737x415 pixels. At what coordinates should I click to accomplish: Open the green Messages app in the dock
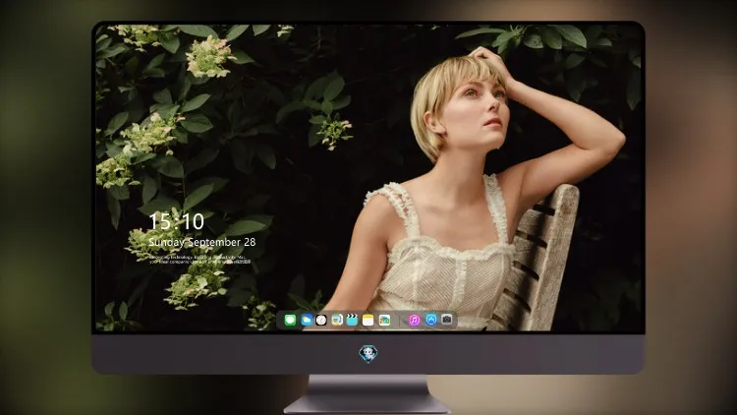pos(290,321)
